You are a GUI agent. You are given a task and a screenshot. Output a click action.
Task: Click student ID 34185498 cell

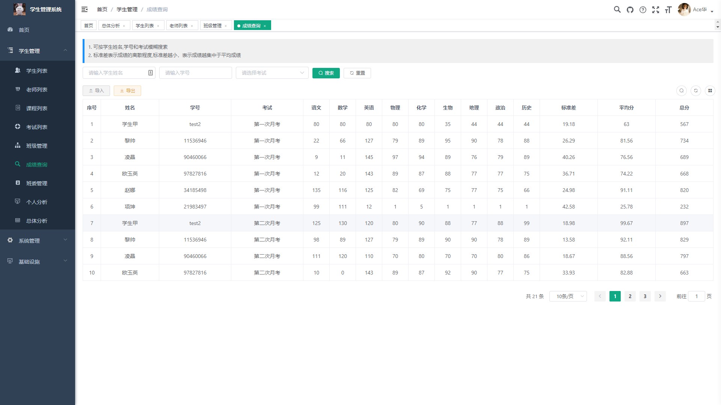pyautogui.click(x=195, y=190)
